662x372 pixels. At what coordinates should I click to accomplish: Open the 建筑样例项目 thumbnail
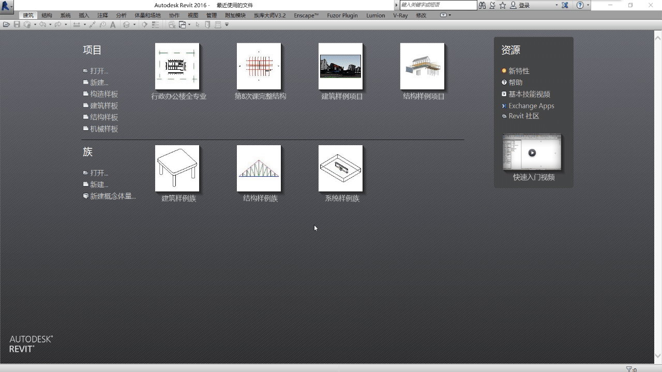coord(340,66)
